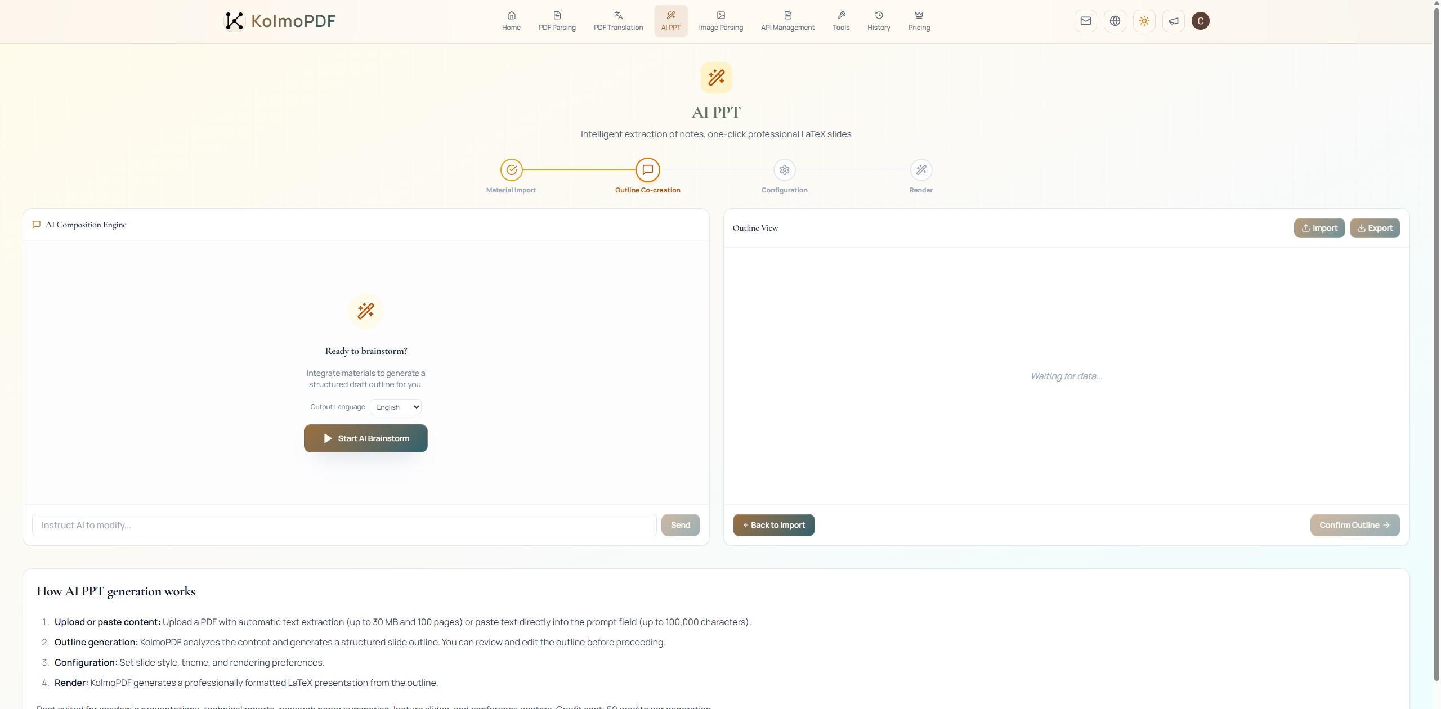Image resolution: width=1441 pixels, height=709 pixels.
Task: Open the Tools menu item
Action: click(841, 21)
